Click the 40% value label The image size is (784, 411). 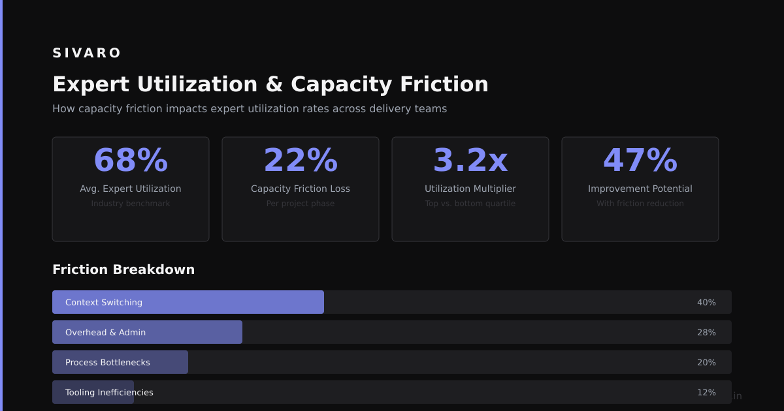pos(706,302)
